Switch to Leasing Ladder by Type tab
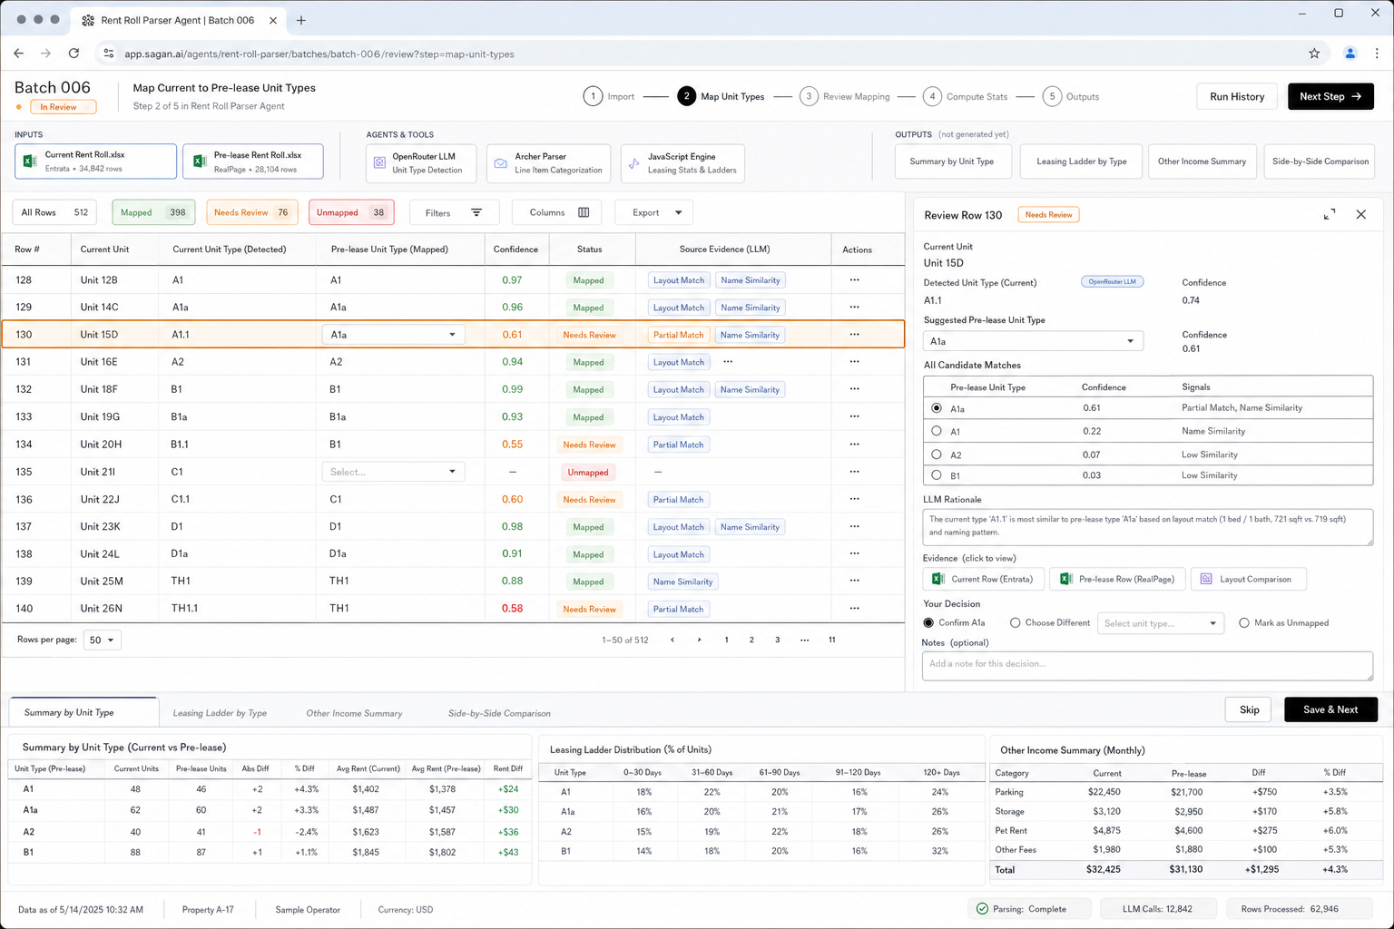Viewport: 1394px width, 929px height. 220,713
